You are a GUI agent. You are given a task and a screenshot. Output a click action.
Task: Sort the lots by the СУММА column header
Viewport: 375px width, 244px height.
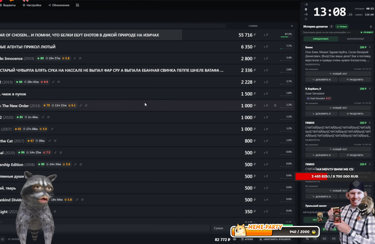[253, 26]
